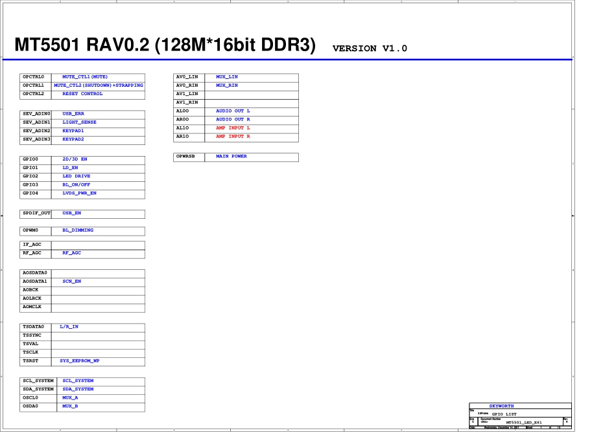Viewport: 616px width, 435px height.
Task: Select the BL_DIMMING entry
Action: point(78,230)
